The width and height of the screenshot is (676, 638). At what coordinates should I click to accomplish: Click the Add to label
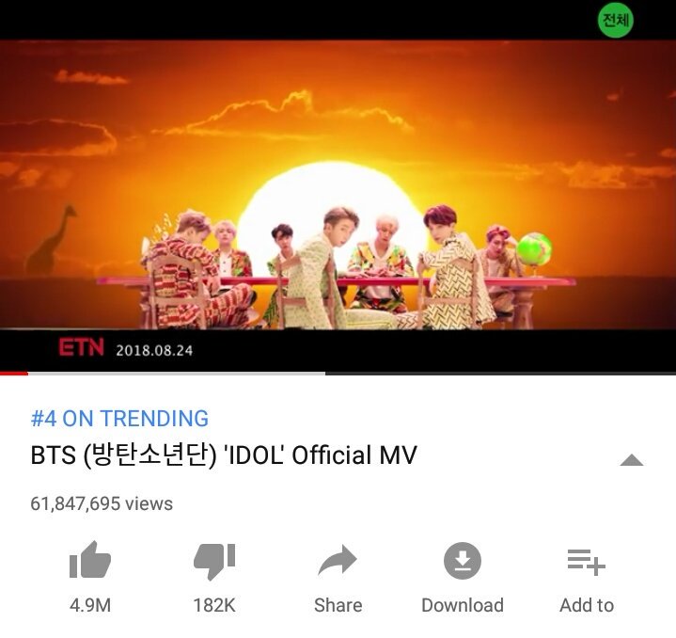pyautogui.click(x=587, y=605)
